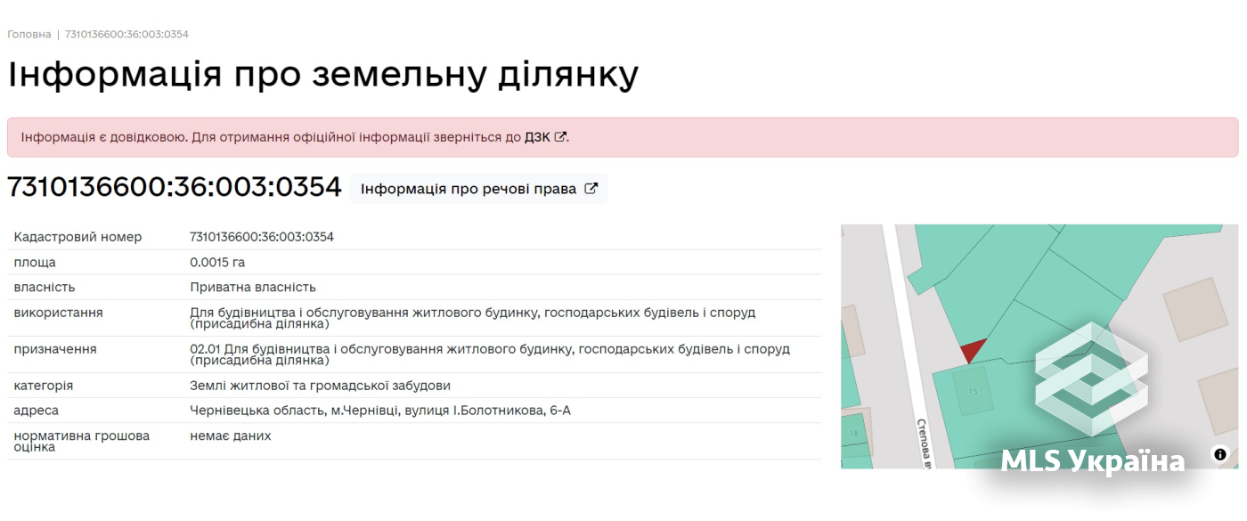1247x521 pixels.
Task: Click the категорія row label
Action: [44, 386]
